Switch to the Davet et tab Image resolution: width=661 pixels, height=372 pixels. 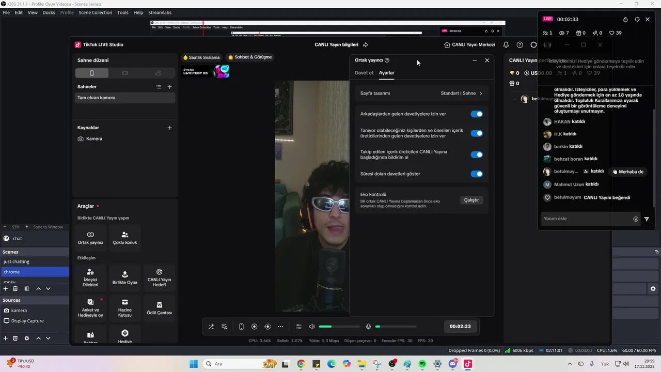coord(364,73)
